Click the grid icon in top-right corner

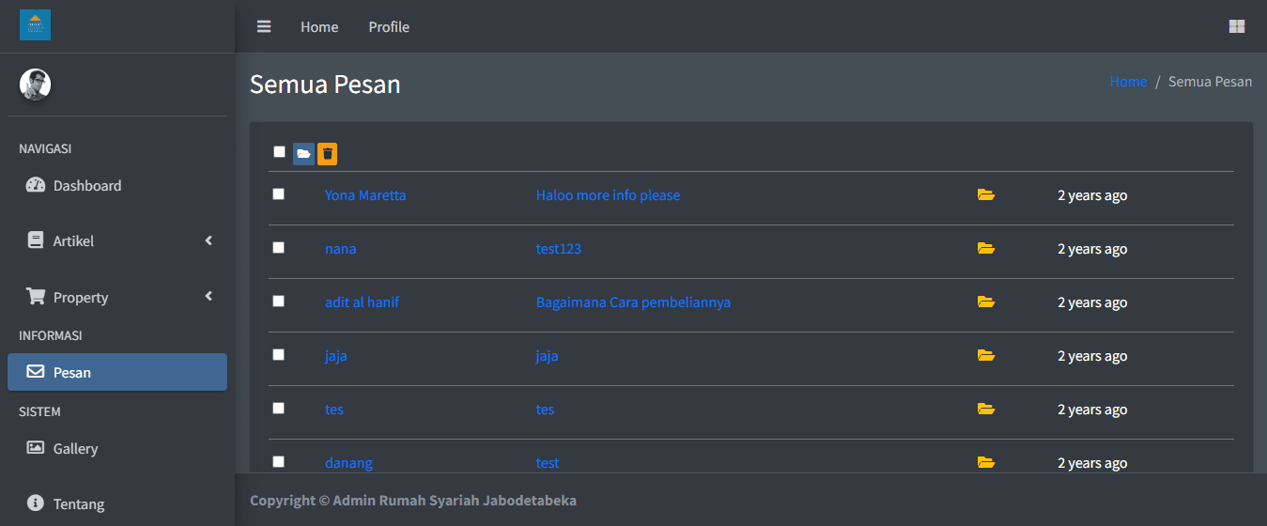(1237, 26)
